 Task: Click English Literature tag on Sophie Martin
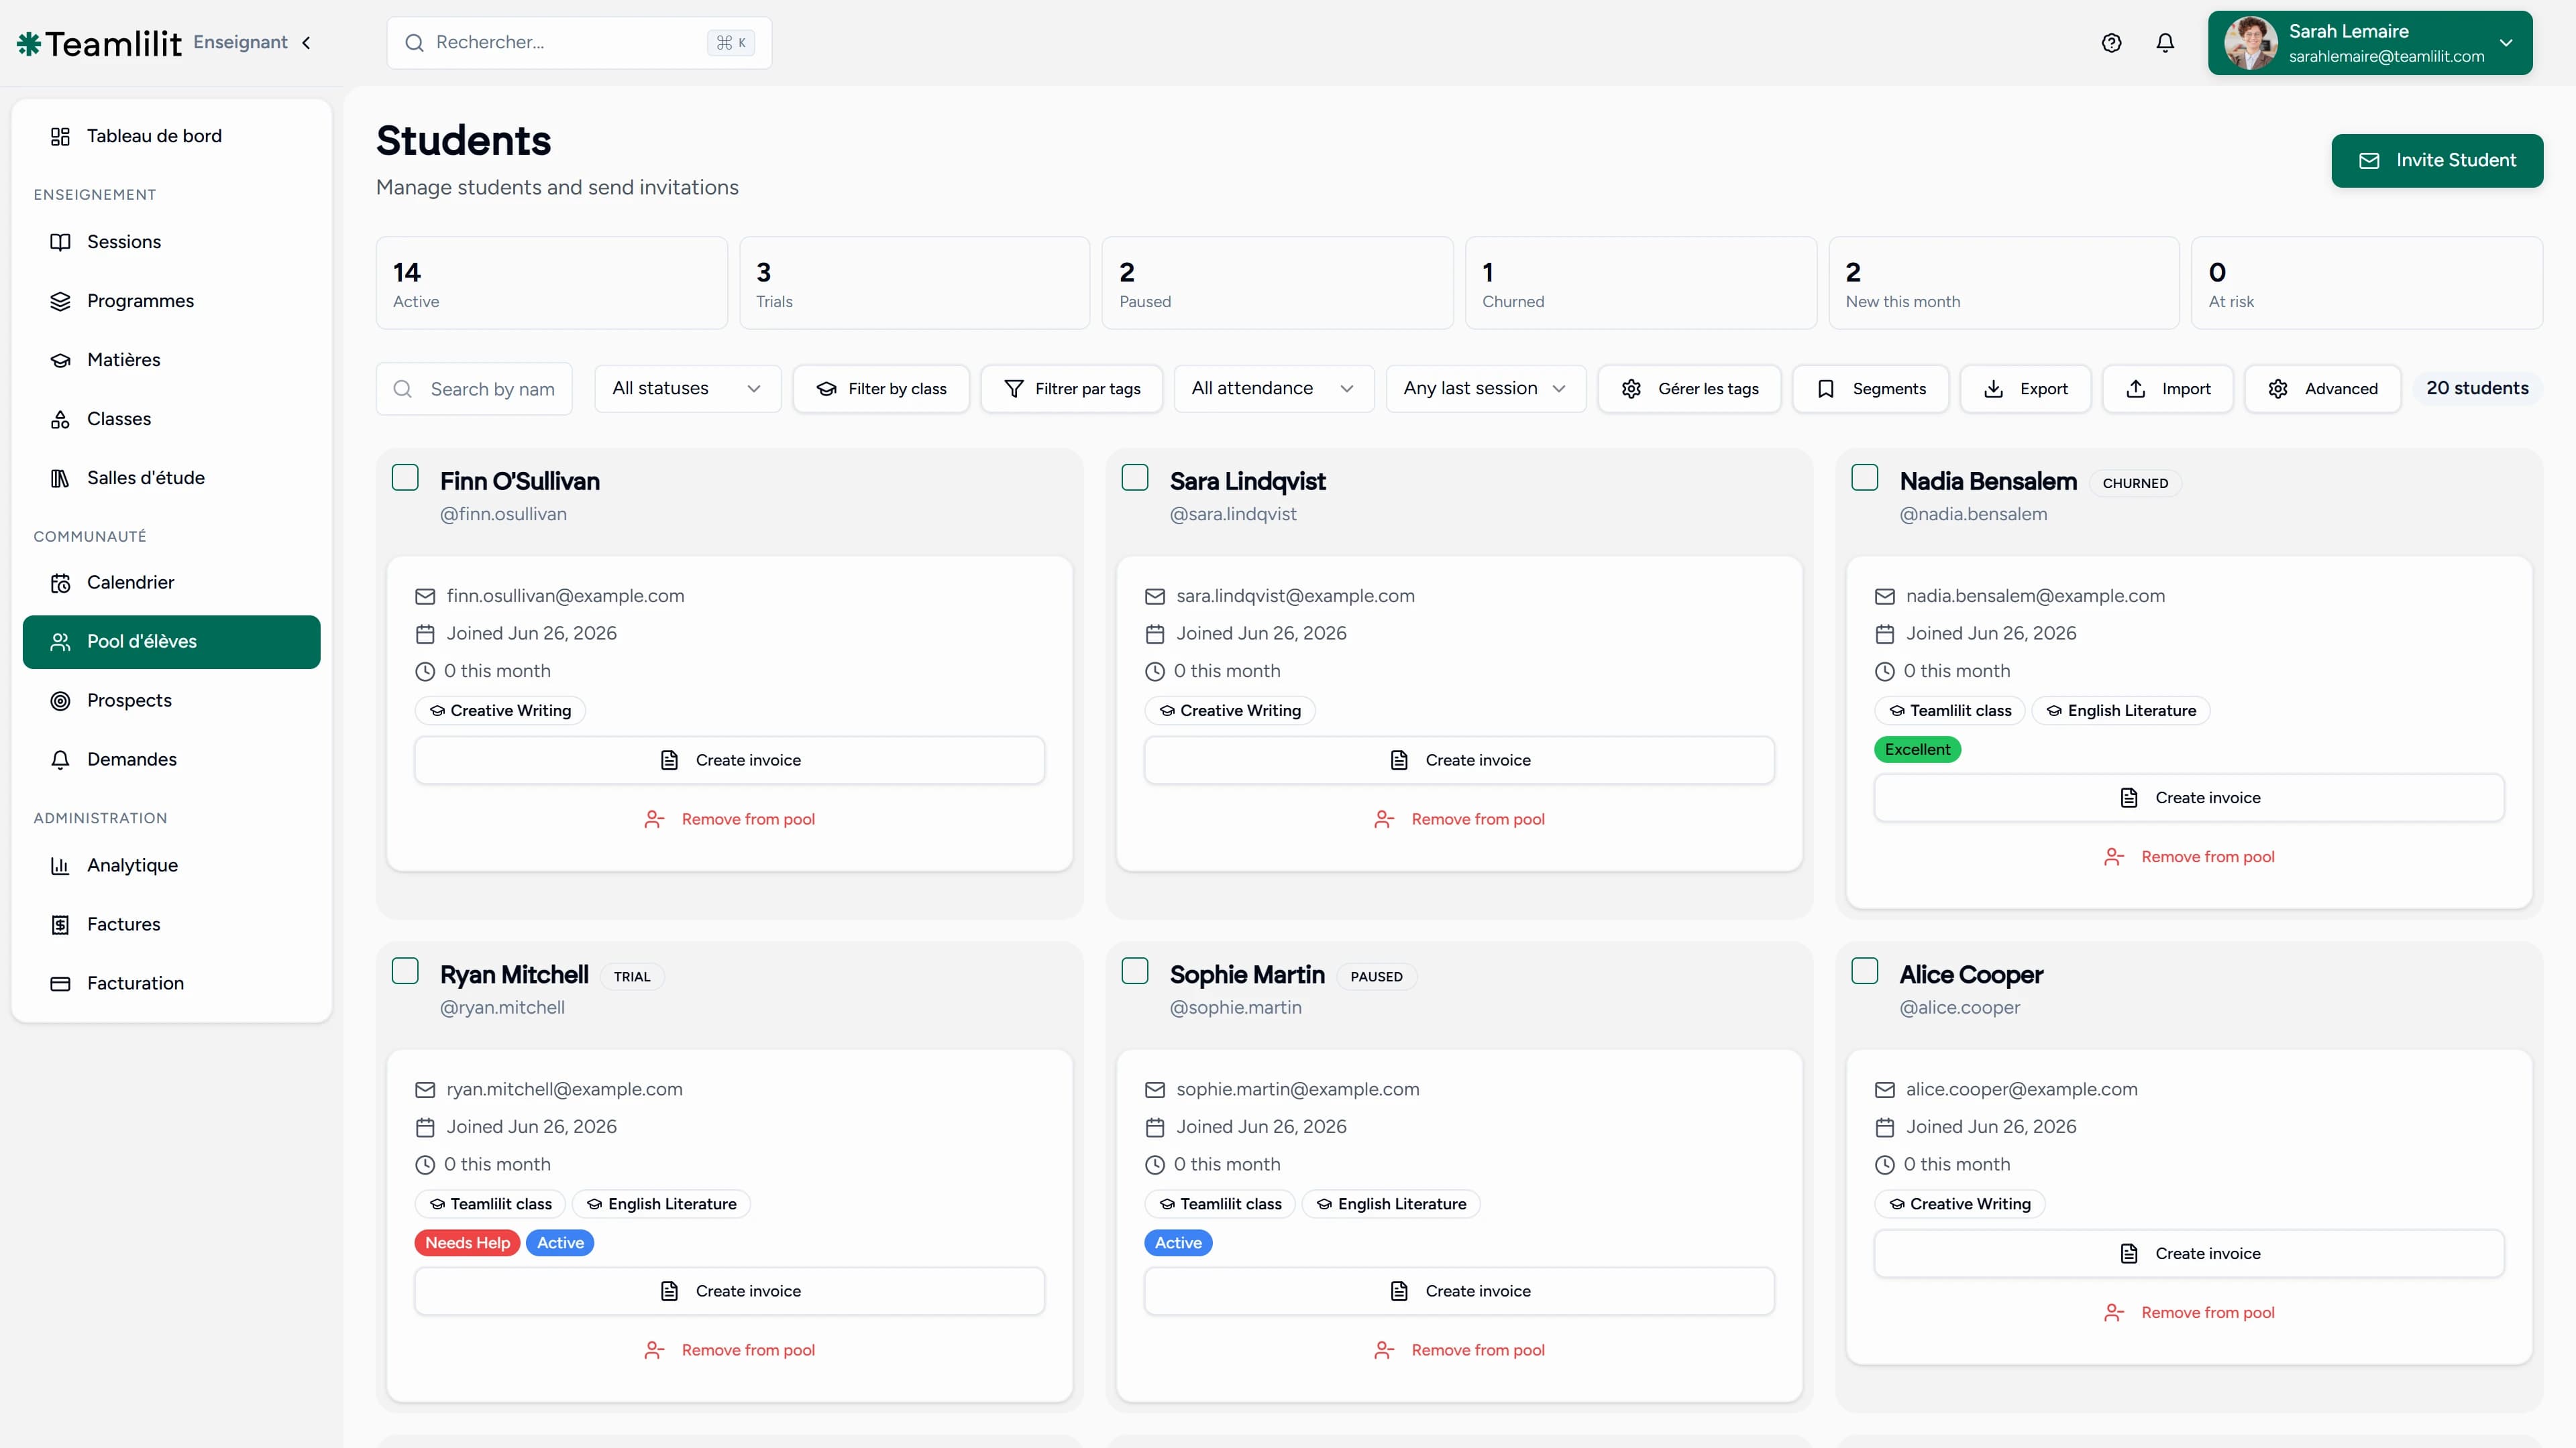pos(1391,1204)
